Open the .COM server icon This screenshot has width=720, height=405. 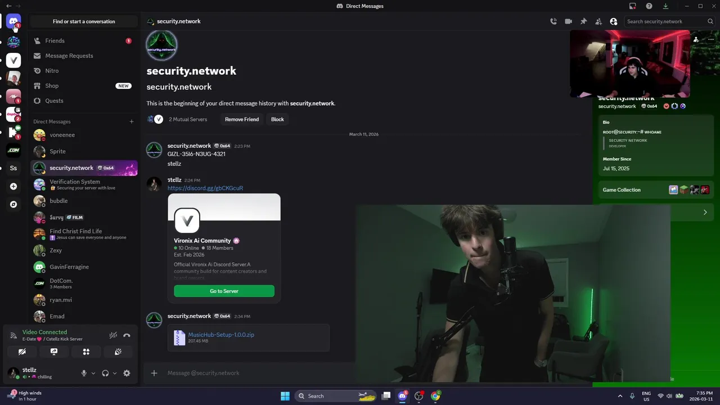[x=13, y=150]
